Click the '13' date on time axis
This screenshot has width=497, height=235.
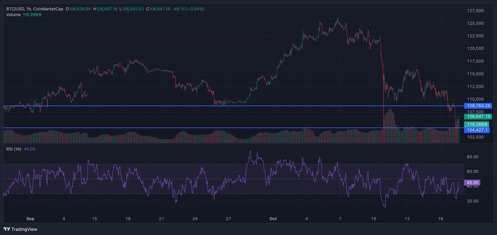coord(407,219)
